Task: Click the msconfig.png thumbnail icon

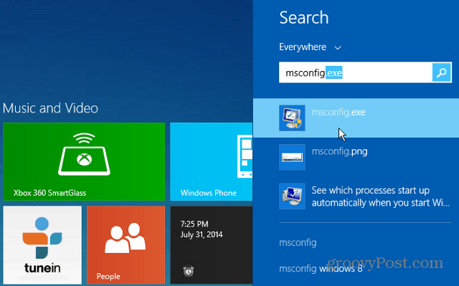Action: [x=292, y=157]
